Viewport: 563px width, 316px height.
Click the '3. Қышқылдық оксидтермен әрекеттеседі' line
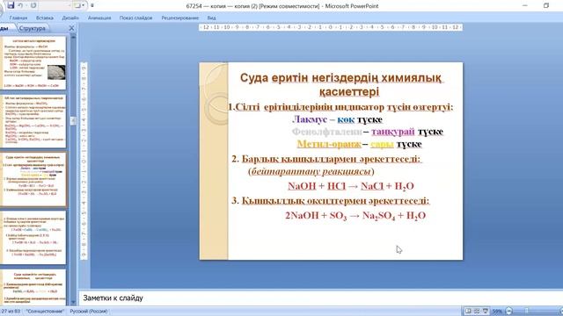[x=331, y=201]
